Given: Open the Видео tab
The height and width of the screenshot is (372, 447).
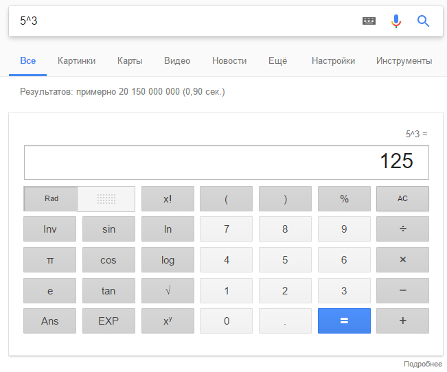Looking at the screenshot, I should (x=177, y=60).
